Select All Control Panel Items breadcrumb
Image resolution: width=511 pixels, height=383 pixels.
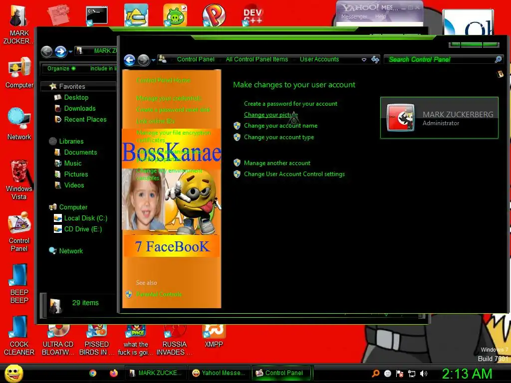(x=257, y=59)
